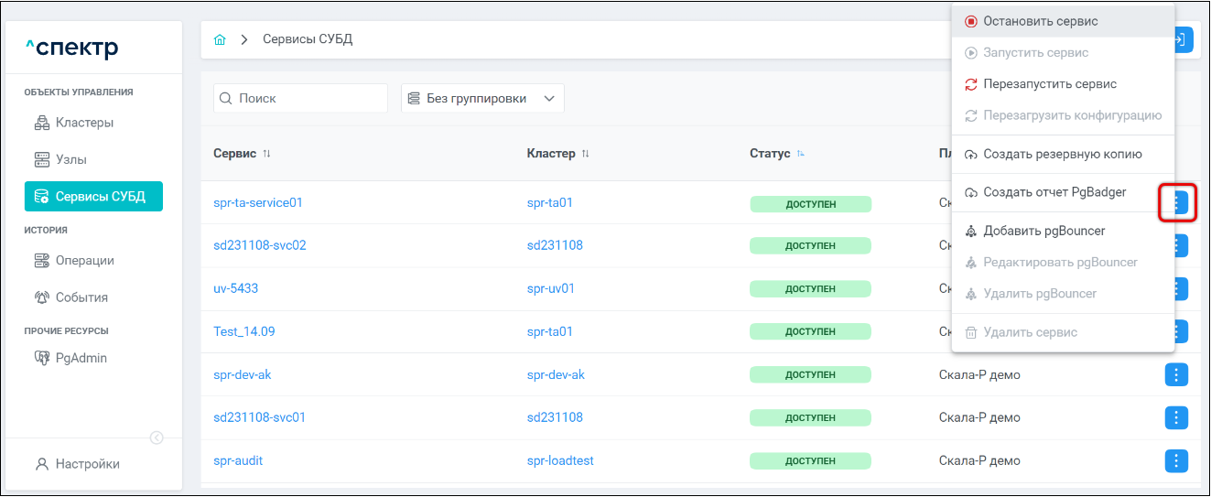The width and height of the screenshot is (1211, 497).
Task: Expand the Без группировки dropdown
Action: (482, 98)
